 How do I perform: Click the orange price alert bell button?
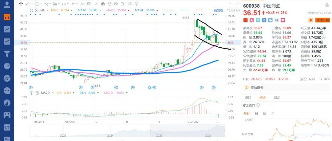tap(311, 20)
